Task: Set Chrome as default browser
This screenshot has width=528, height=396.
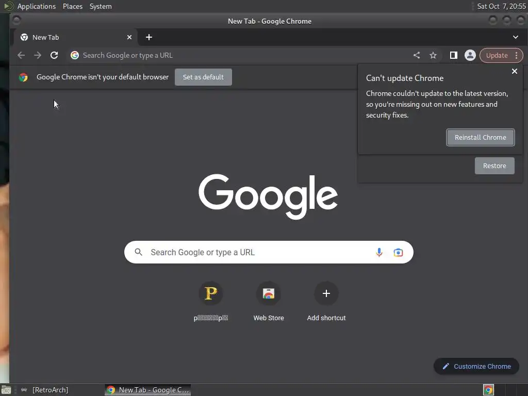Action: (x=203, y=77)
